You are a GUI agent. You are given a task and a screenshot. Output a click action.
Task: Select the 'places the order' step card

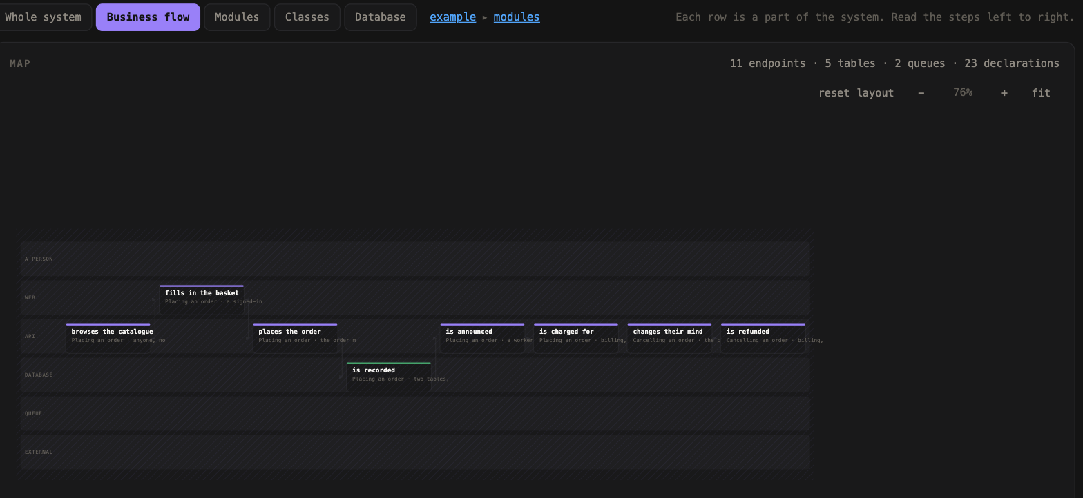click(x=296, y=339)
